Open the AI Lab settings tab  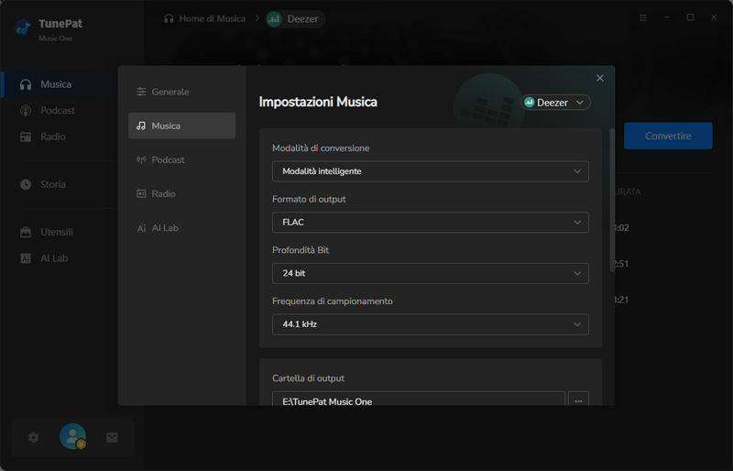coord(181,228)
